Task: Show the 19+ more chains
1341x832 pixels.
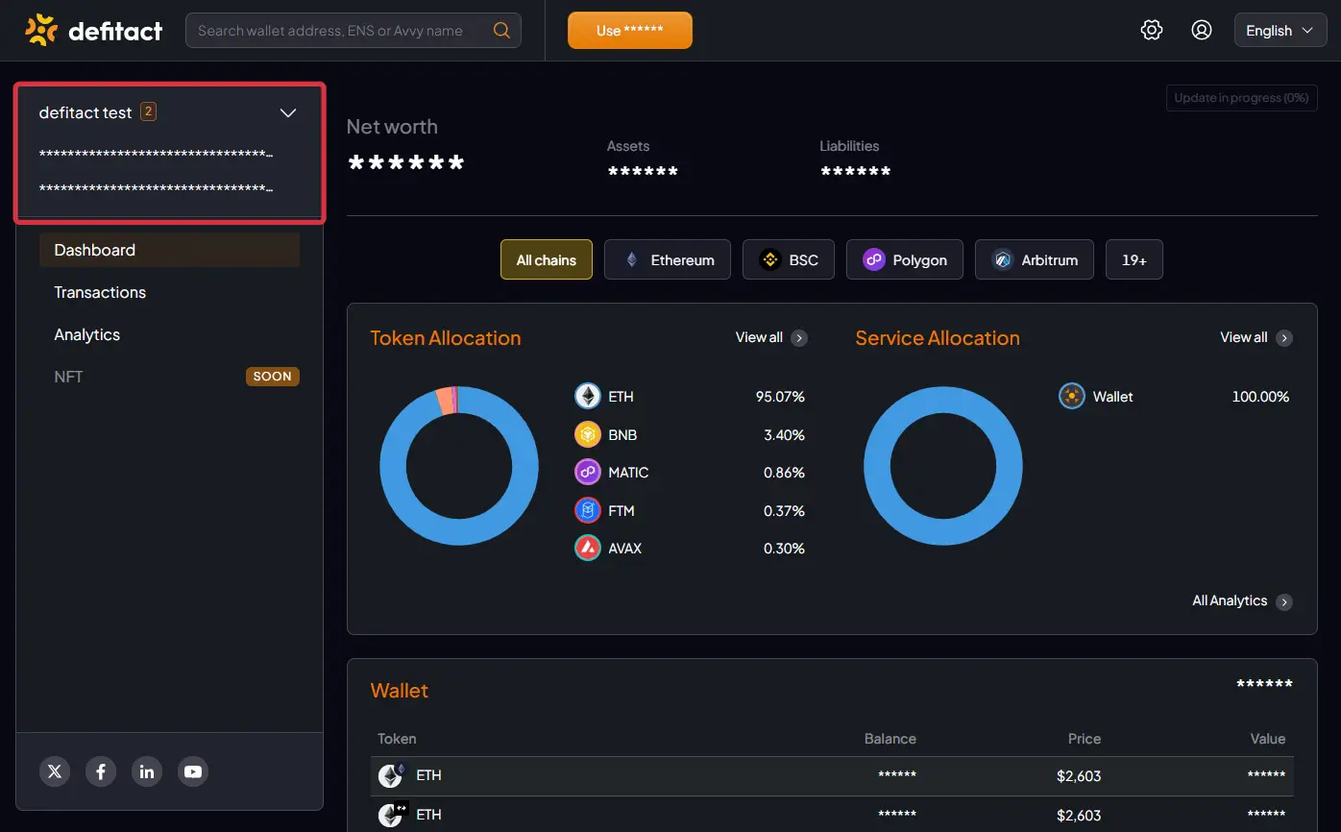Action: [1134, 259]
